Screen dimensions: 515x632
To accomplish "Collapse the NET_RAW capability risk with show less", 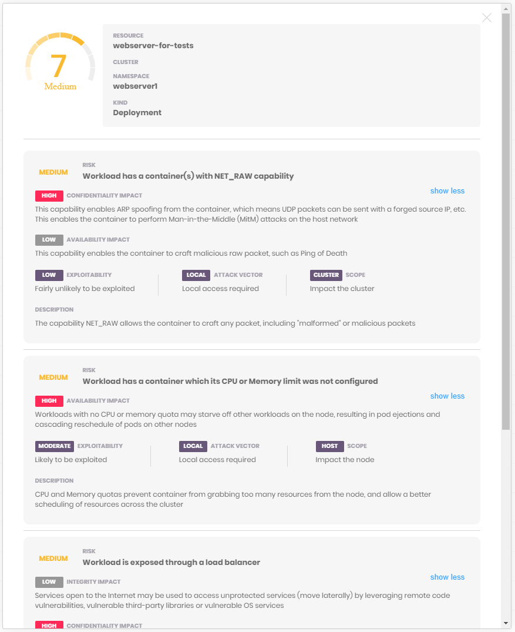I will [447, 190].
